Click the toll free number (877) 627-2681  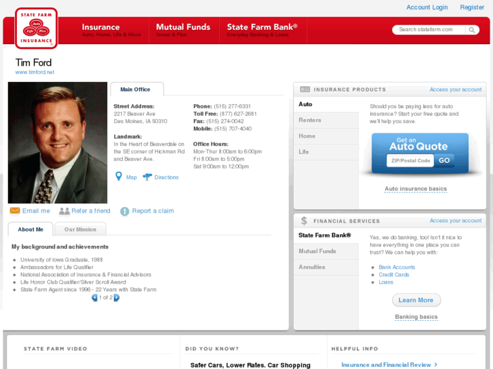(x=238, y=114)
